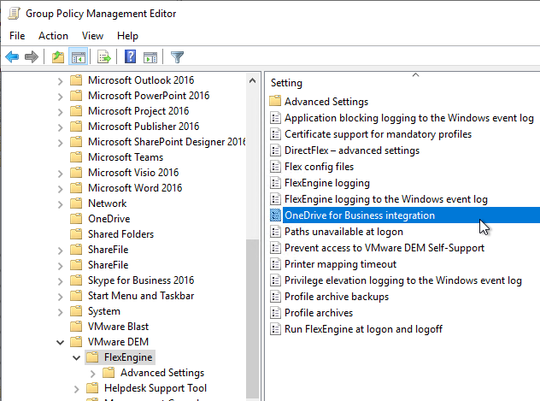Toggle the Show/Hide Console Tree icon
The width and height of the screenshot is (540, 401).
pos(78,56)
